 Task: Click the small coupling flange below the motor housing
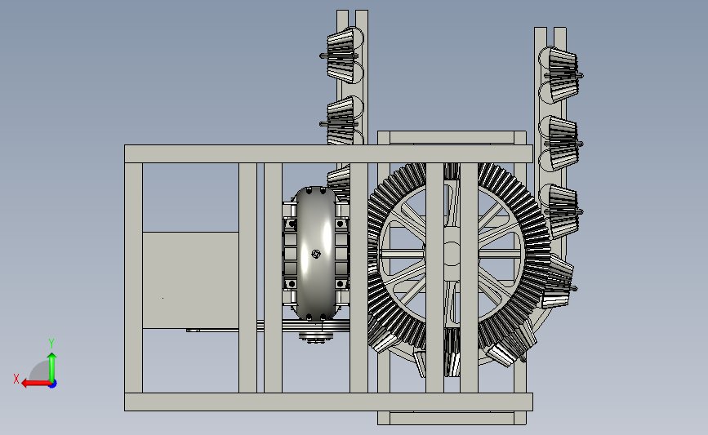pyautogui.click(x=316, y=336)
